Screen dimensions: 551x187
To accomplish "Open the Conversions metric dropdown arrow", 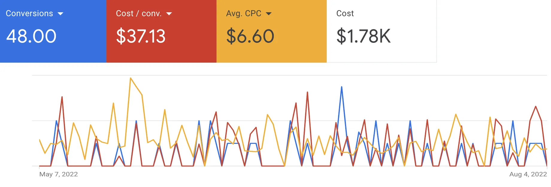I will (60, 14).
